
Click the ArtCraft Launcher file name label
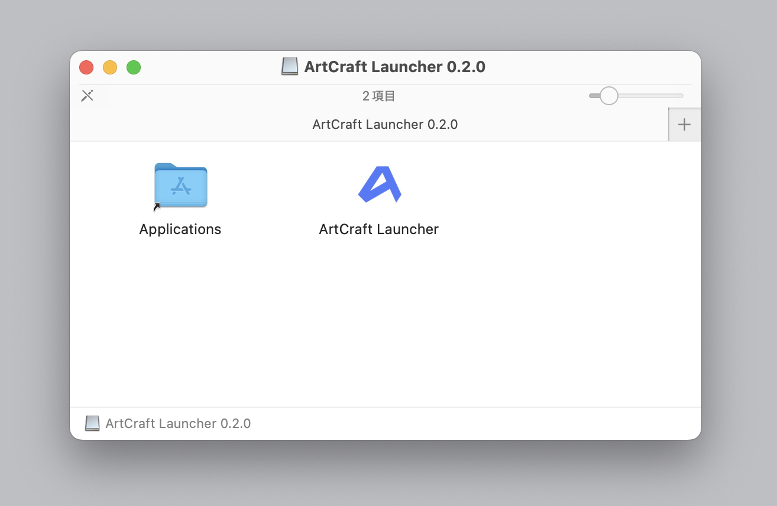tap(379, 229)
